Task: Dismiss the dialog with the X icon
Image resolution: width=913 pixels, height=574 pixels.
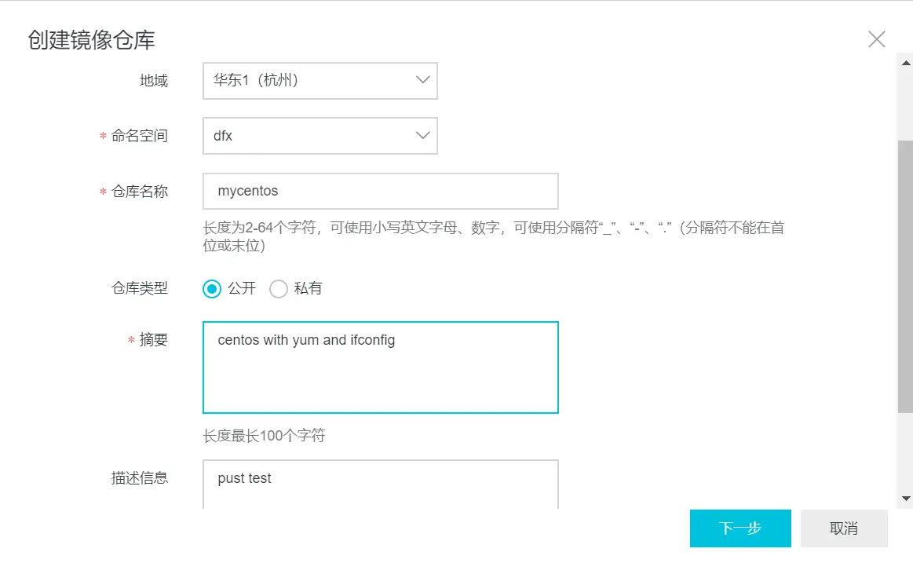Action: pos(877,38)
